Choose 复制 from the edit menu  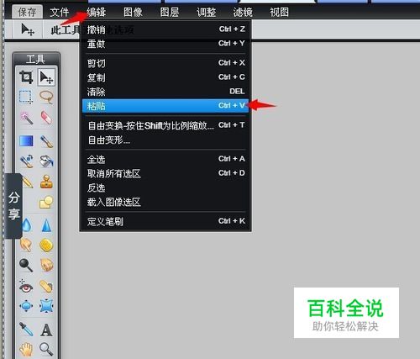(165, 77)
